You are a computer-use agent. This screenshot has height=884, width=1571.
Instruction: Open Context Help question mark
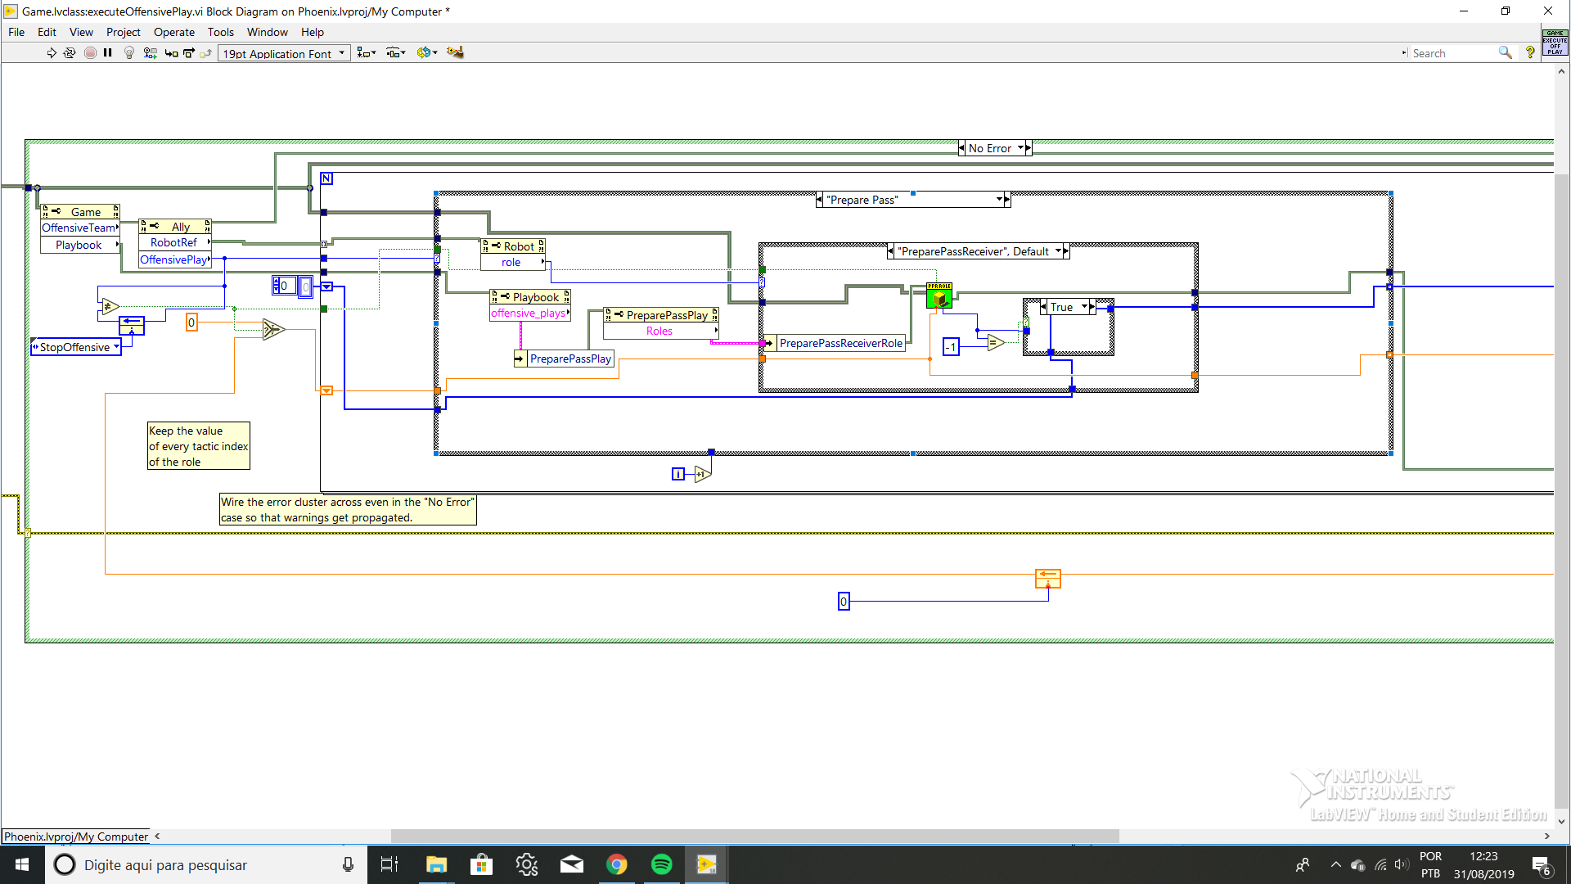(x=1529, y=53)
